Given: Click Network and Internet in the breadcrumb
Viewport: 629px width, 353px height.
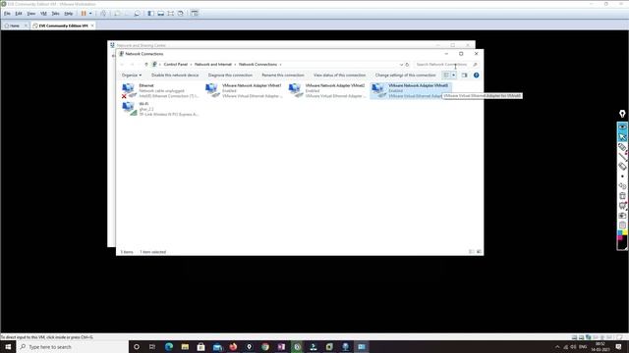Looking at the screenshot, I should point(213,65).
